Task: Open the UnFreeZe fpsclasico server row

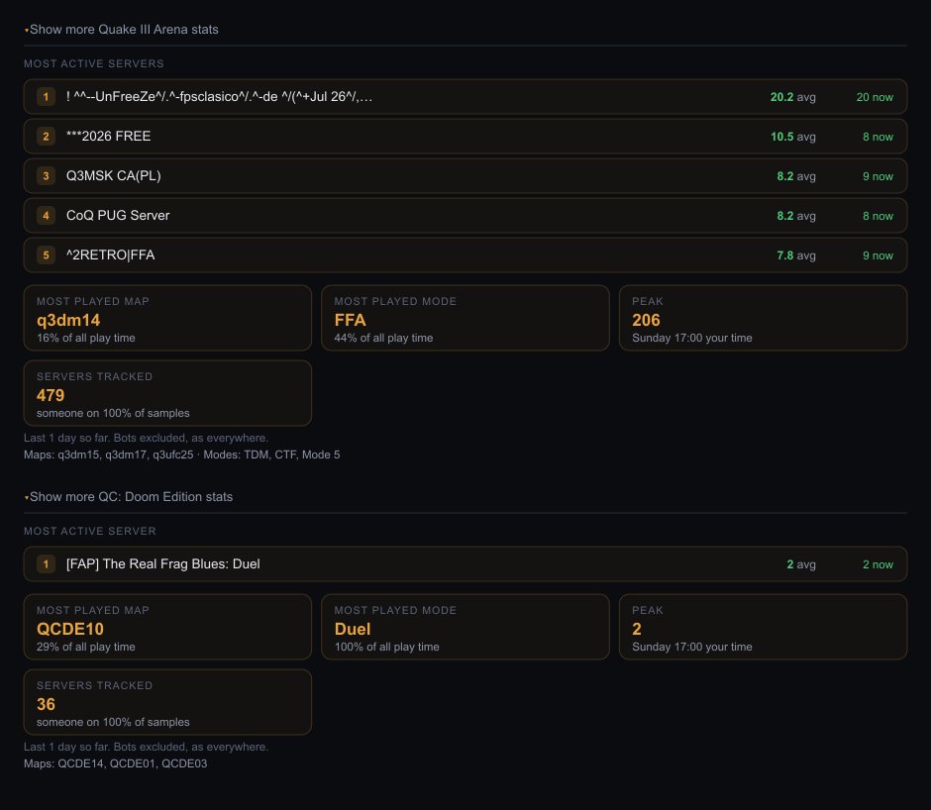Action: coord(465,97)
